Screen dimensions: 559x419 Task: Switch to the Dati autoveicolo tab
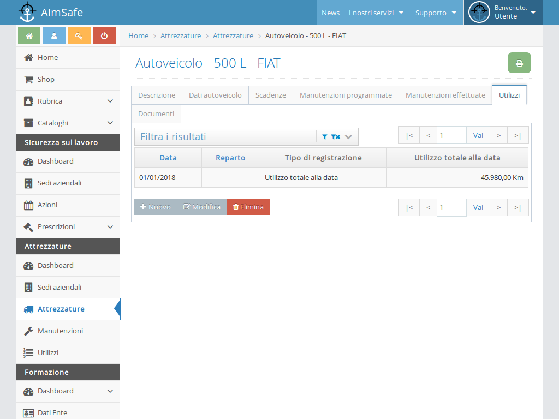(215, 95)
